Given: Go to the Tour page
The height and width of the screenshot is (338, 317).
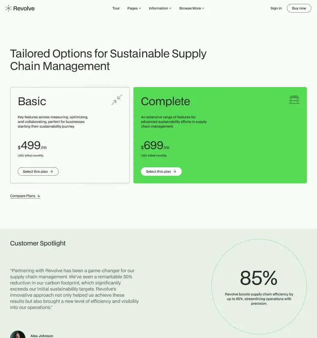Looking at the screenshot, I should [116, 8].
